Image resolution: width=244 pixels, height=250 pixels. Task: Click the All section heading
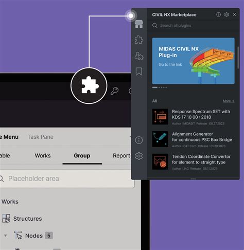click(154, 101)
